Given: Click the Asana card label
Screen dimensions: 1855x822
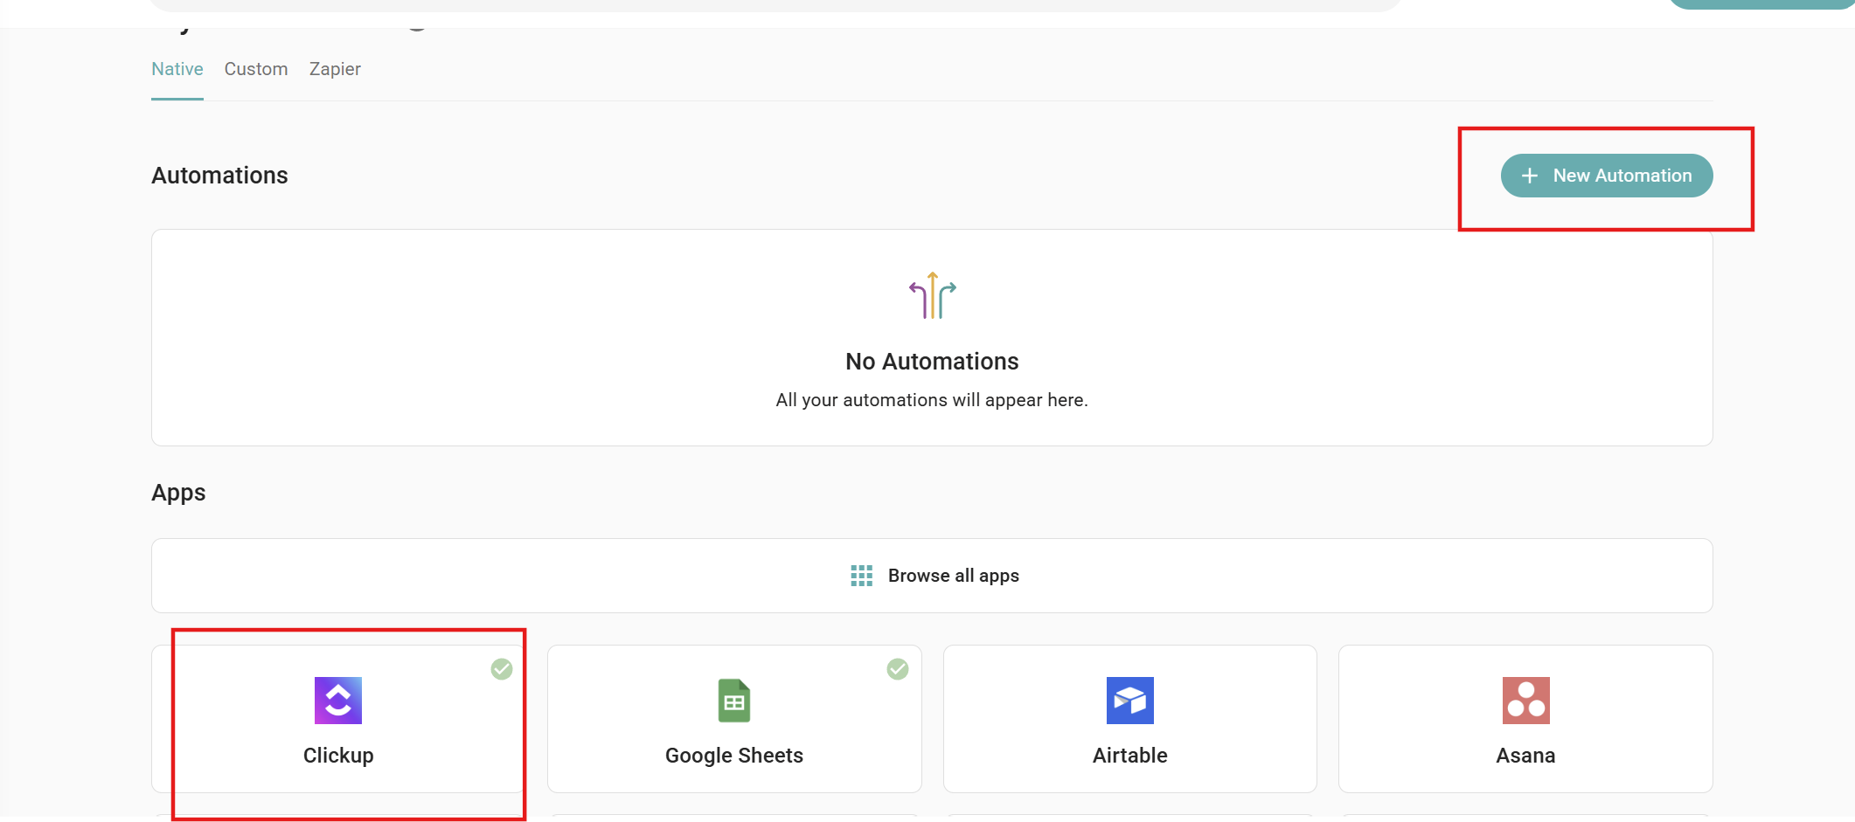Looking at the screenshot, I should tap(1525, 756).
